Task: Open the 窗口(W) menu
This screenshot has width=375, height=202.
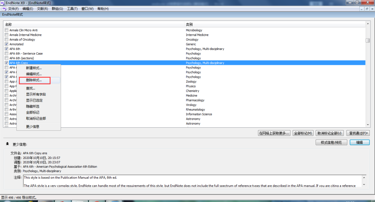Action: (87, 9)
